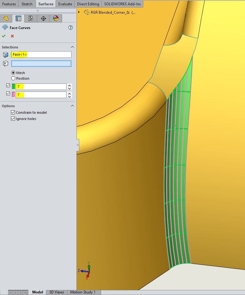Open the FeatureManager Design Tree tab icon
Image resolution: width=245 pixels, height=295 pixels.
pos(6,18)
